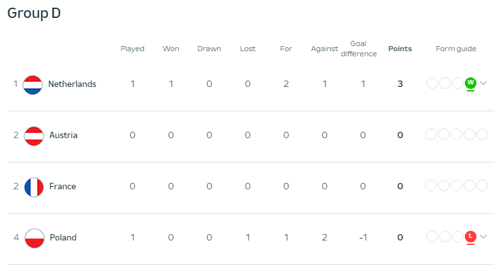This screenshot has width=502, height=275.
Task: Click the France flag icon
Action: point(34,187)
